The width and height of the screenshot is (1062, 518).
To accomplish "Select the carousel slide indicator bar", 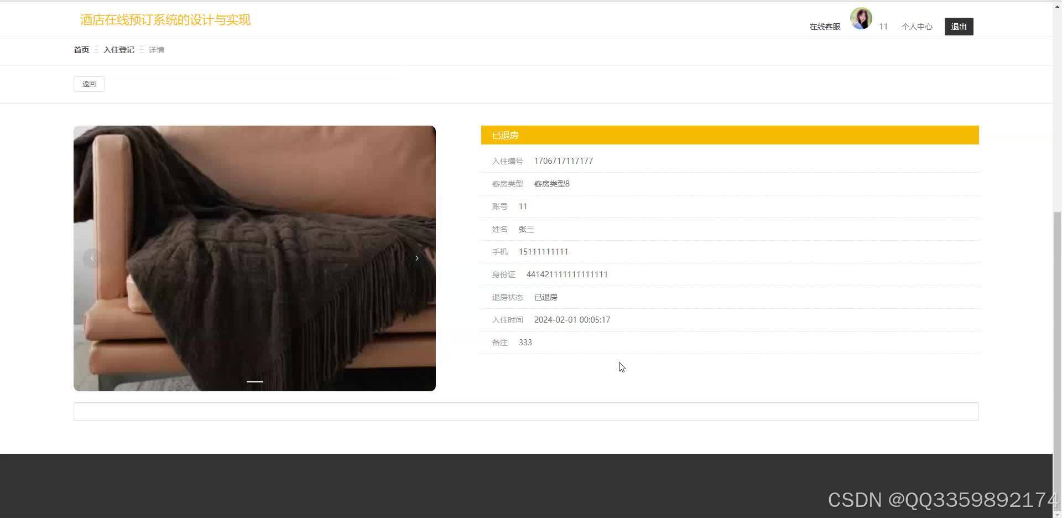I will click(254, 381).
